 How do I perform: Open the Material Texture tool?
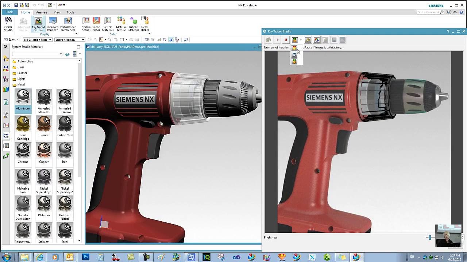[x=121, y=24]
